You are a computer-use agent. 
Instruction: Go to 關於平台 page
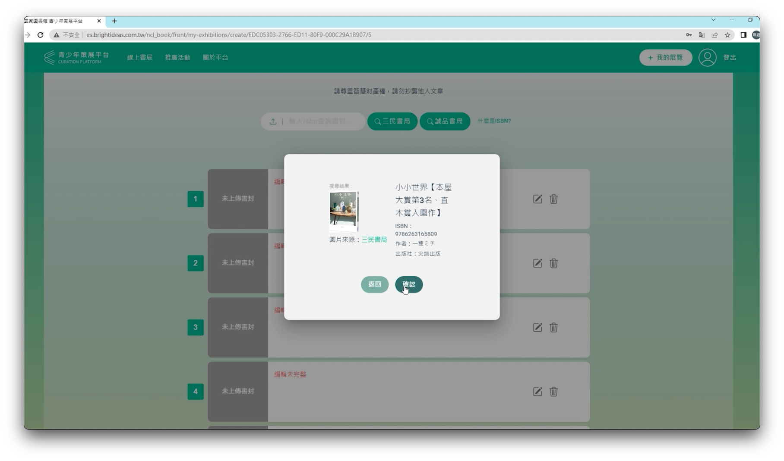coord(215,58)
